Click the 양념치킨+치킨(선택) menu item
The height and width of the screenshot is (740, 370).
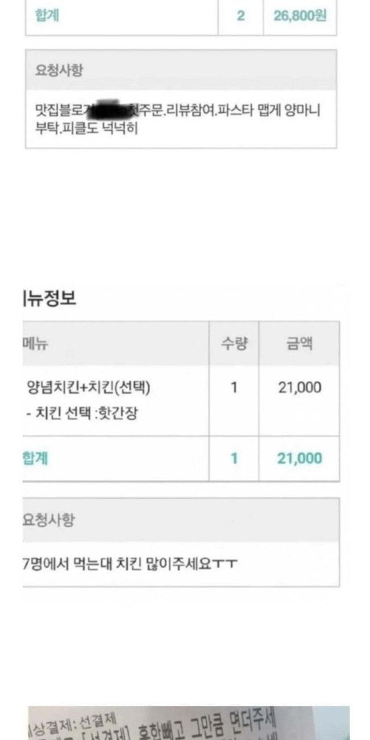click(x=88, y=387)
